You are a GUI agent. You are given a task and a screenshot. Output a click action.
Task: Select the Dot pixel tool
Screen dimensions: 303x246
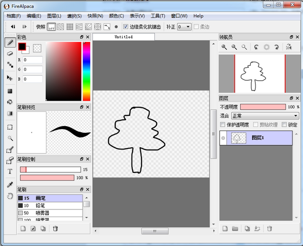coord(10,65)
